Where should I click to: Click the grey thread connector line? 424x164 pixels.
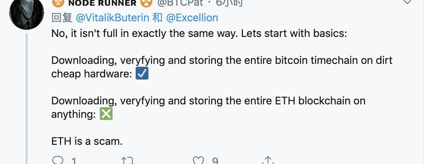[27, 99]
